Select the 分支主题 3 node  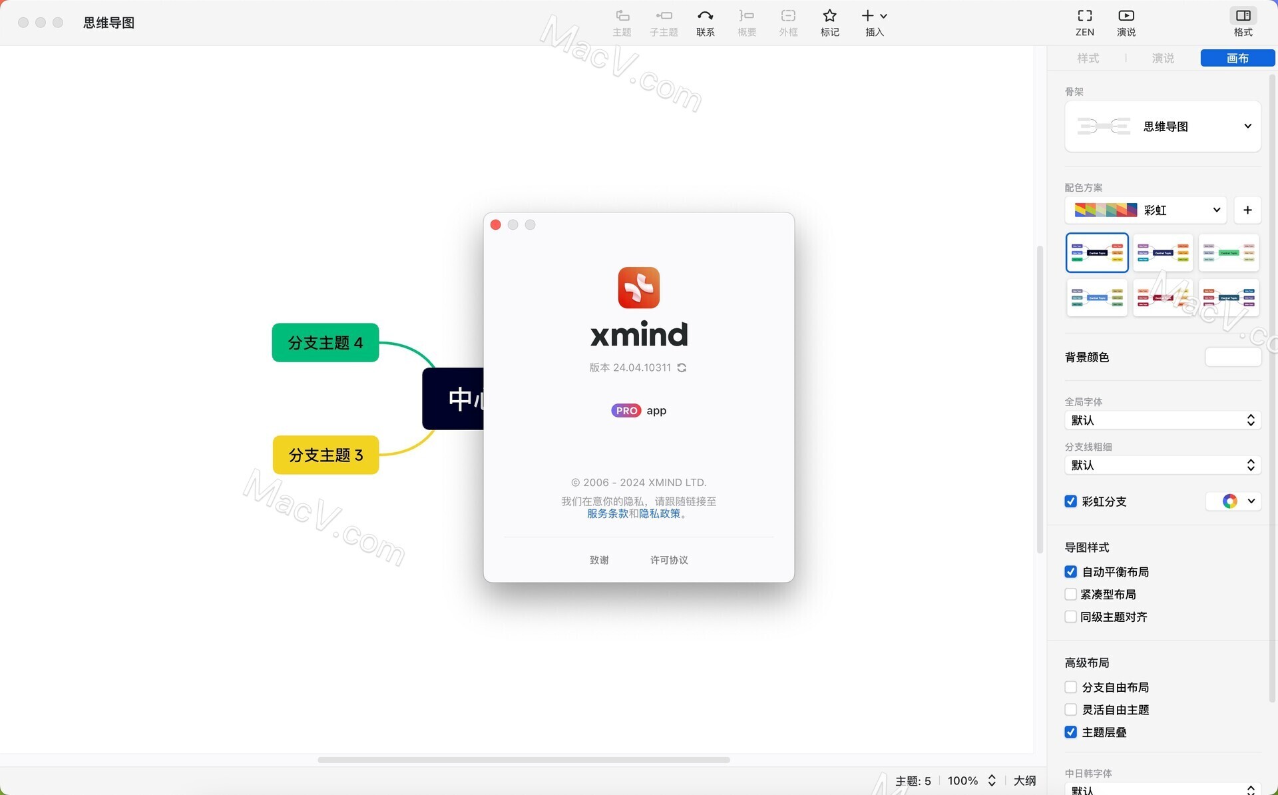coord(325,455)
